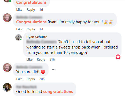Click the avatar next to 'Congratulations Ryan!' comment
This screenshot has width=125, height=97.
click(x=7, y=18)
